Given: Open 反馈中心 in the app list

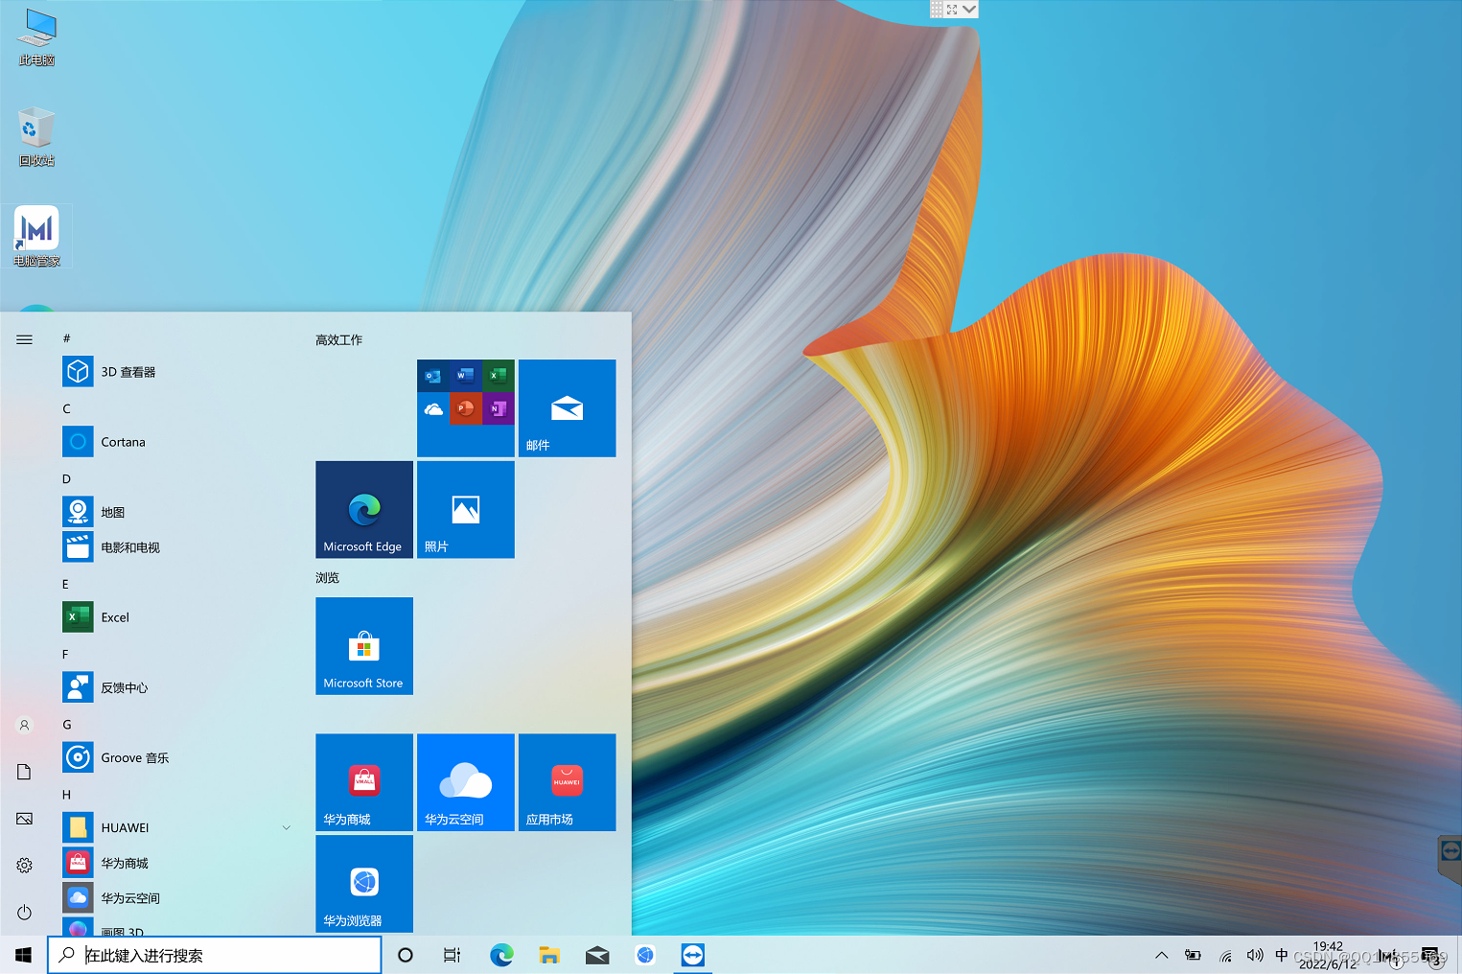Looking at the screenshot, I should pos(177,687).
